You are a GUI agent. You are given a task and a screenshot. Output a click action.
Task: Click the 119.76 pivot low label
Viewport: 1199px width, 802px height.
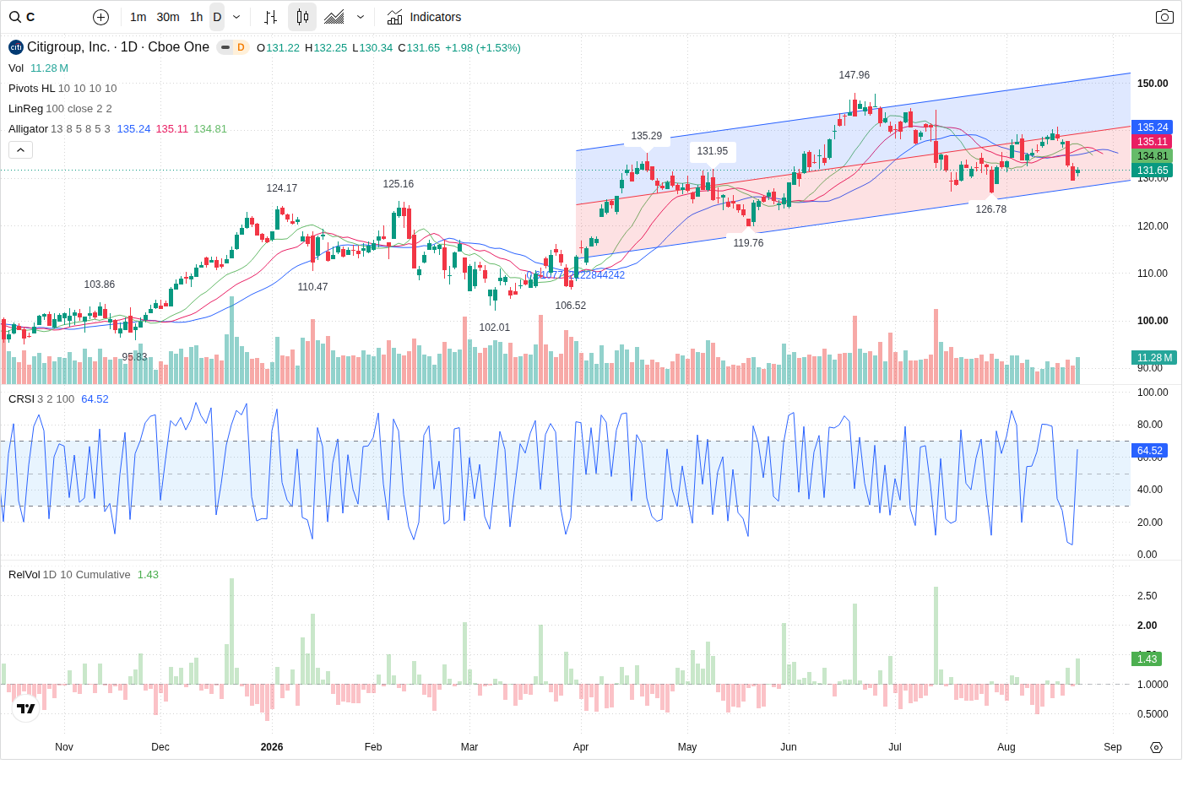click(x=748, y=243)
